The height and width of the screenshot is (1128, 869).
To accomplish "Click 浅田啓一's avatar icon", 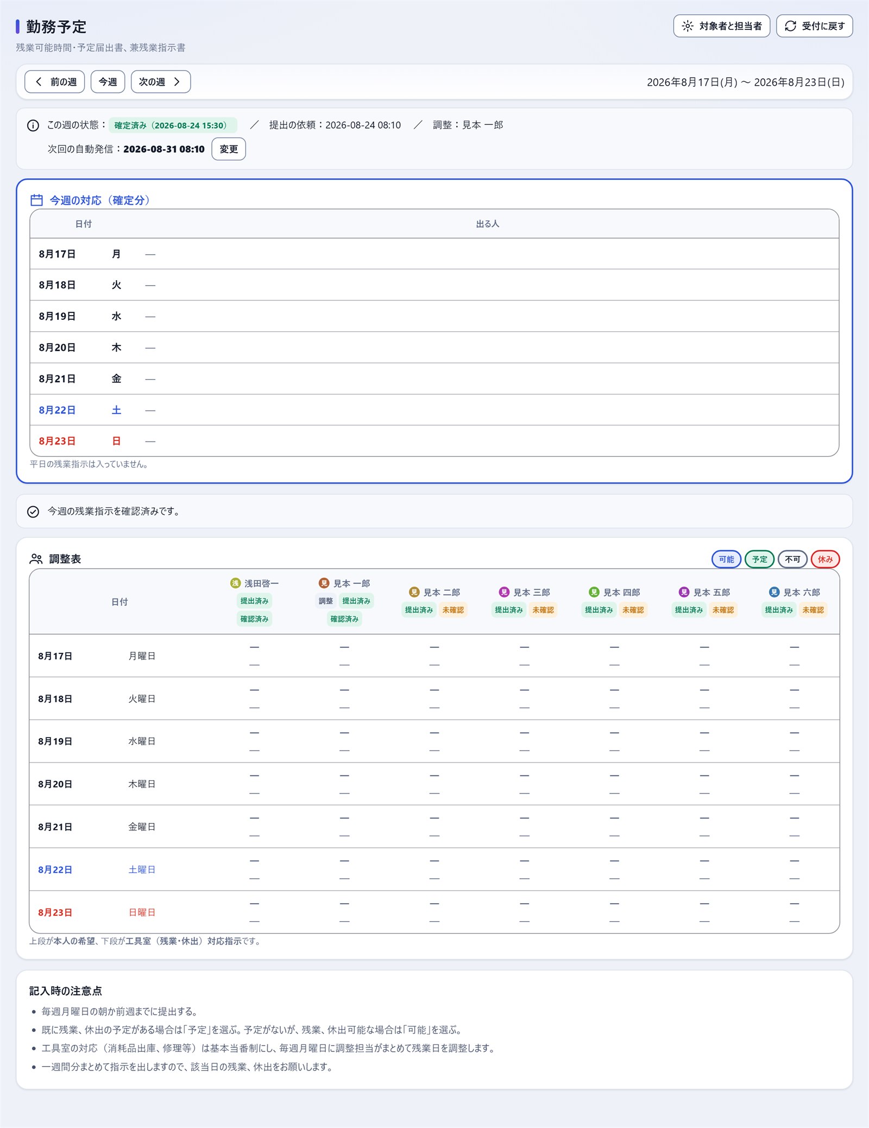I will click(235, 583).
